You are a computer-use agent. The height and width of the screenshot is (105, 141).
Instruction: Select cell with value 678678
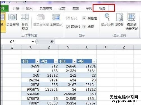31,99
